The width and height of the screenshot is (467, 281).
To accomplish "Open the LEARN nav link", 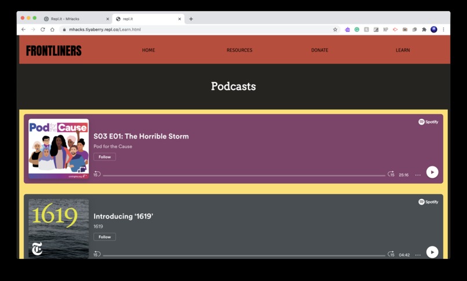I will (403, 50).
